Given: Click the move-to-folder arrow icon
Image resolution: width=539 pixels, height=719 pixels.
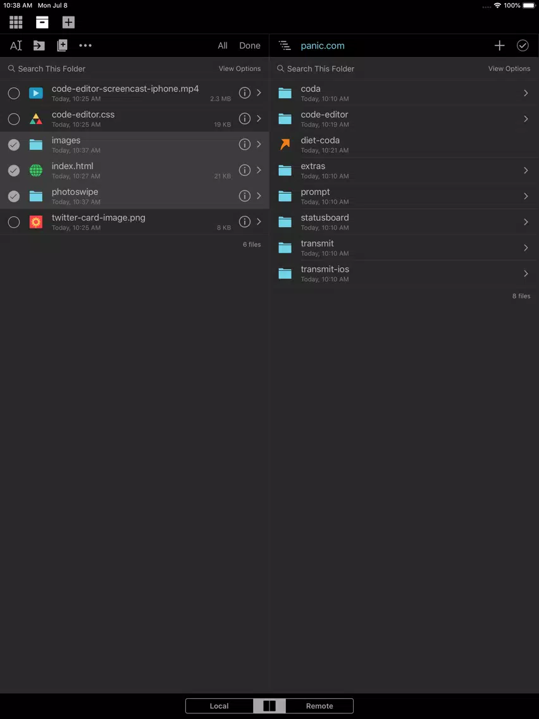Looking at the screenshot, I should click(39, 46).
